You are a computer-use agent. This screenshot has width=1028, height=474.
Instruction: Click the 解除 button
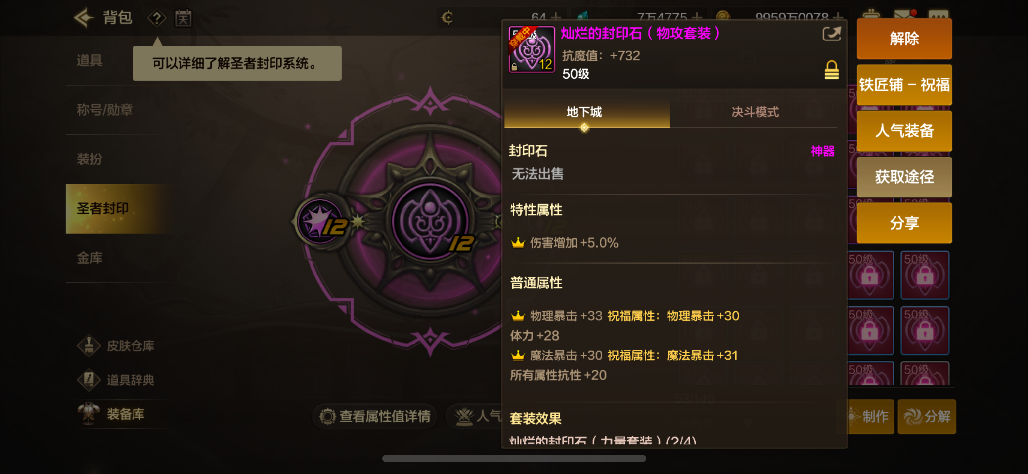[904, 39]
